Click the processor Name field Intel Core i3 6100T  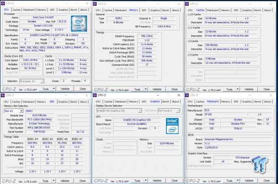[x=43, y=17]
